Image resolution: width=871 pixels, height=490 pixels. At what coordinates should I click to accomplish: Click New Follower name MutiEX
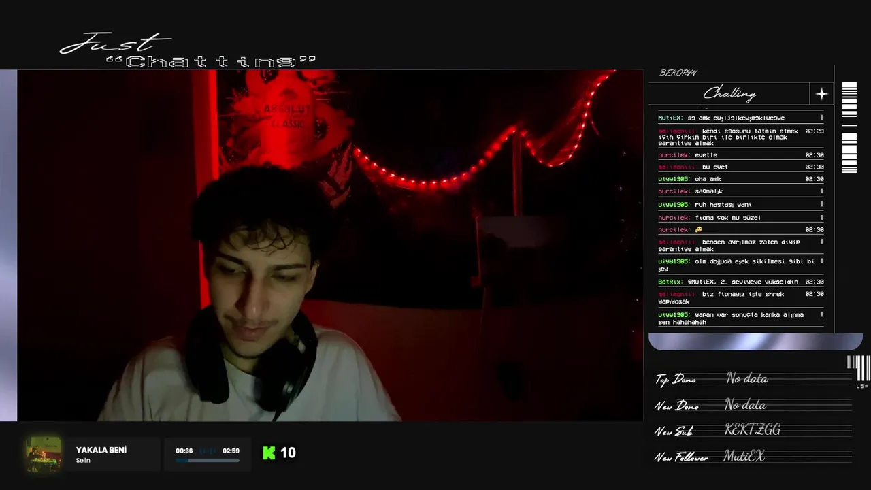click(x=744, y=457)
